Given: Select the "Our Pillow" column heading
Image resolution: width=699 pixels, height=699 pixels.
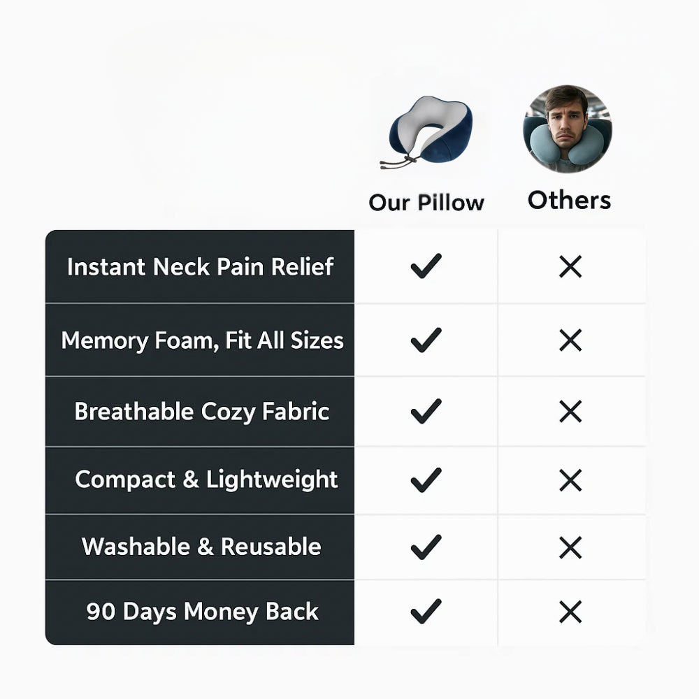Looking at the screenshot, I should 426,203.
